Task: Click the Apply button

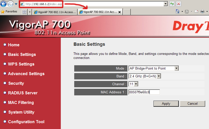Action: [x=166, y=103]
